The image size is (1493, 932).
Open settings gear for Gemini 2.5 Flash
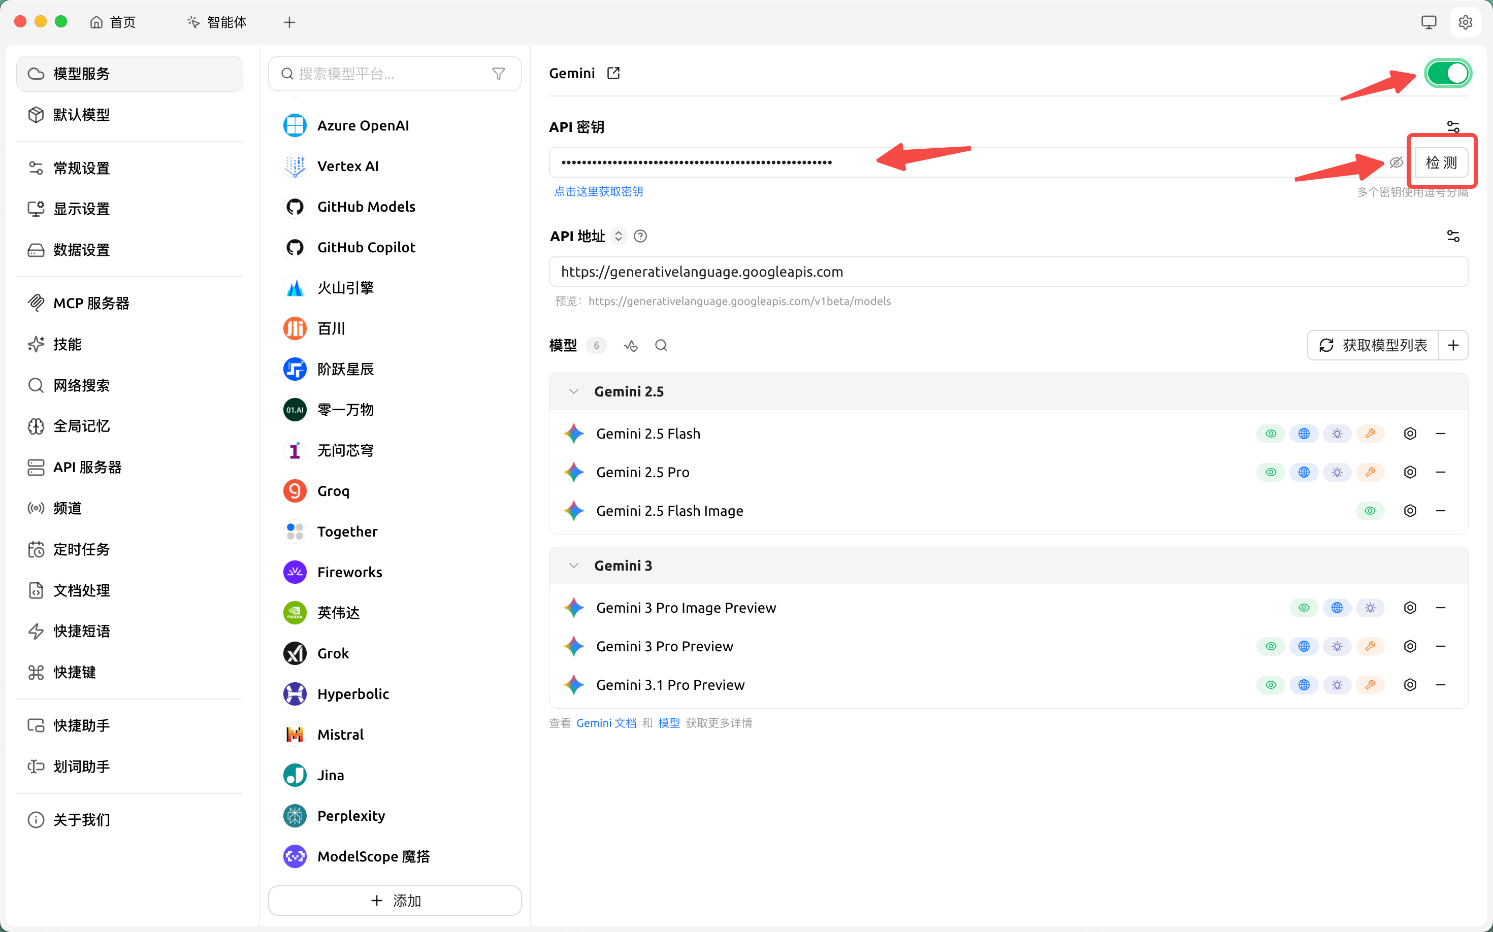click(x=1410, y=434)
